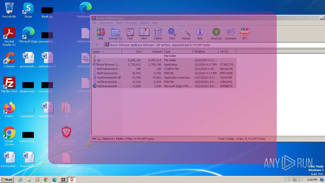This screenshot has height=183, width=325.
Task: Click the 3:28 PM taskbar clock
Action: [312, 180]
